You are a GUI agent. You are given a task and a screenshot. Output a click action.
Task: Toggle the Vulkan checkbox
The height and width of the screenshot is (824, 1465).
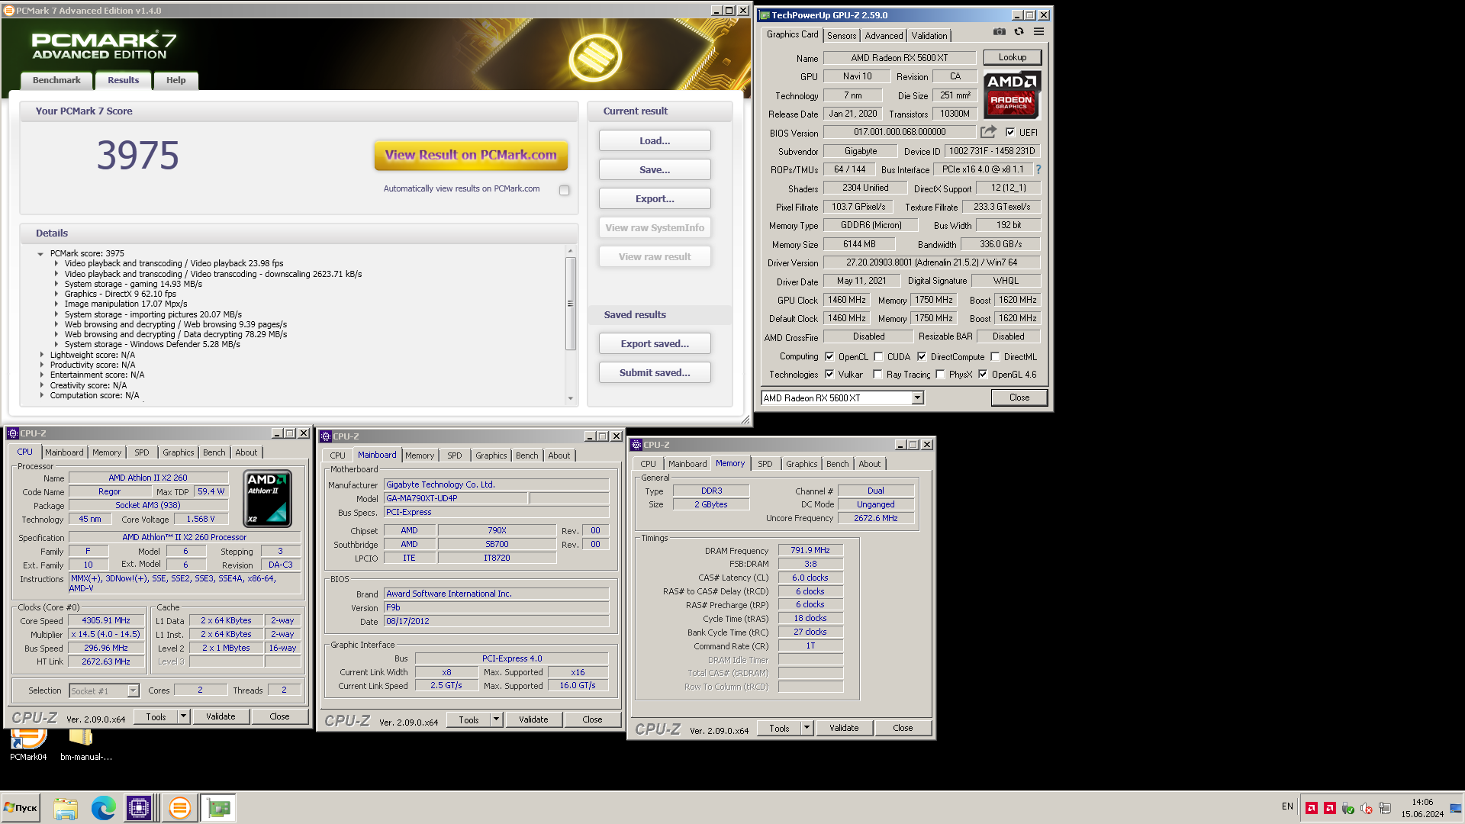829,374
